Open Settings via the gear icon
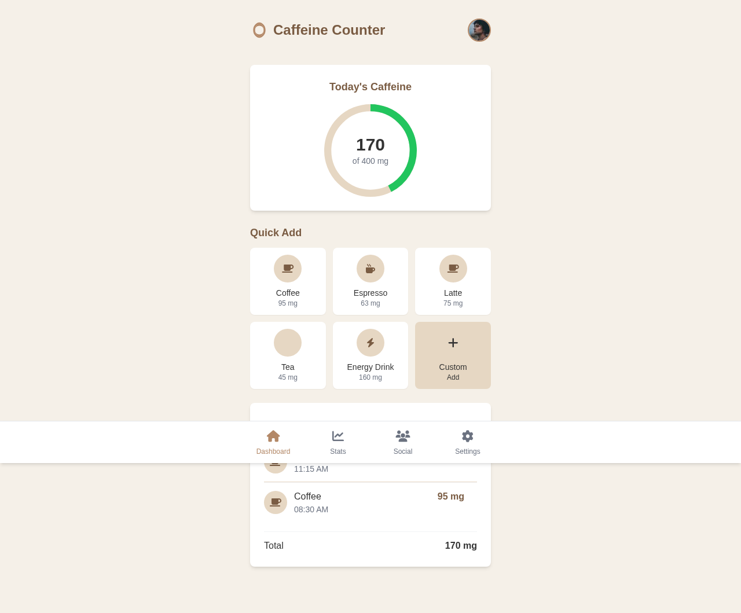 pos(467,435)
